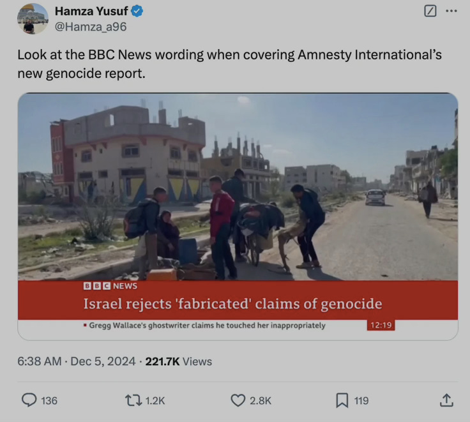Viewport: 470px width, 422px height.
Task: Open the @Hamza_a96 handle link
Action: click(91, 27)
